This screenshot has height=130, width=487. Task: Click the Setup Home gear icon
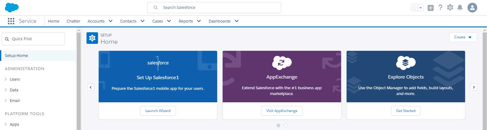pos(92,38)
